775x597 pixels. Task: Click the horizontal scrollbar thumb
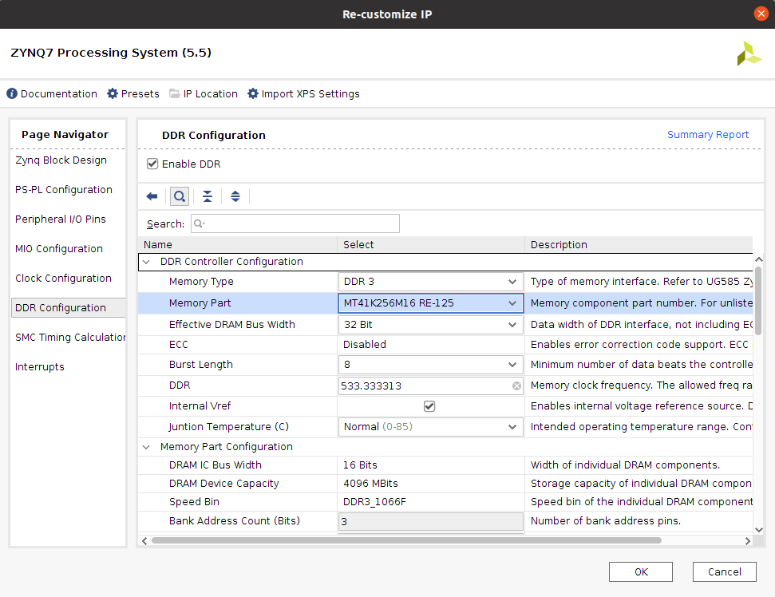point(406,540)
